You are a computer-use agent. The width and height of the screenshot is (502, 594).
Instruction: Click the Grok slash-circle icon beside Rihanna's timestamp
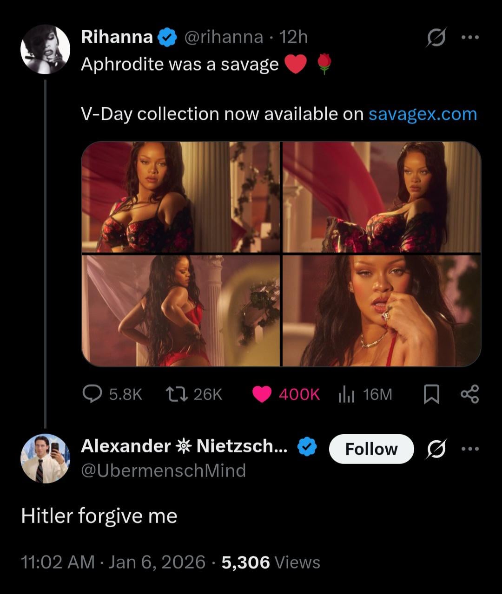click(x=436, y=38)
